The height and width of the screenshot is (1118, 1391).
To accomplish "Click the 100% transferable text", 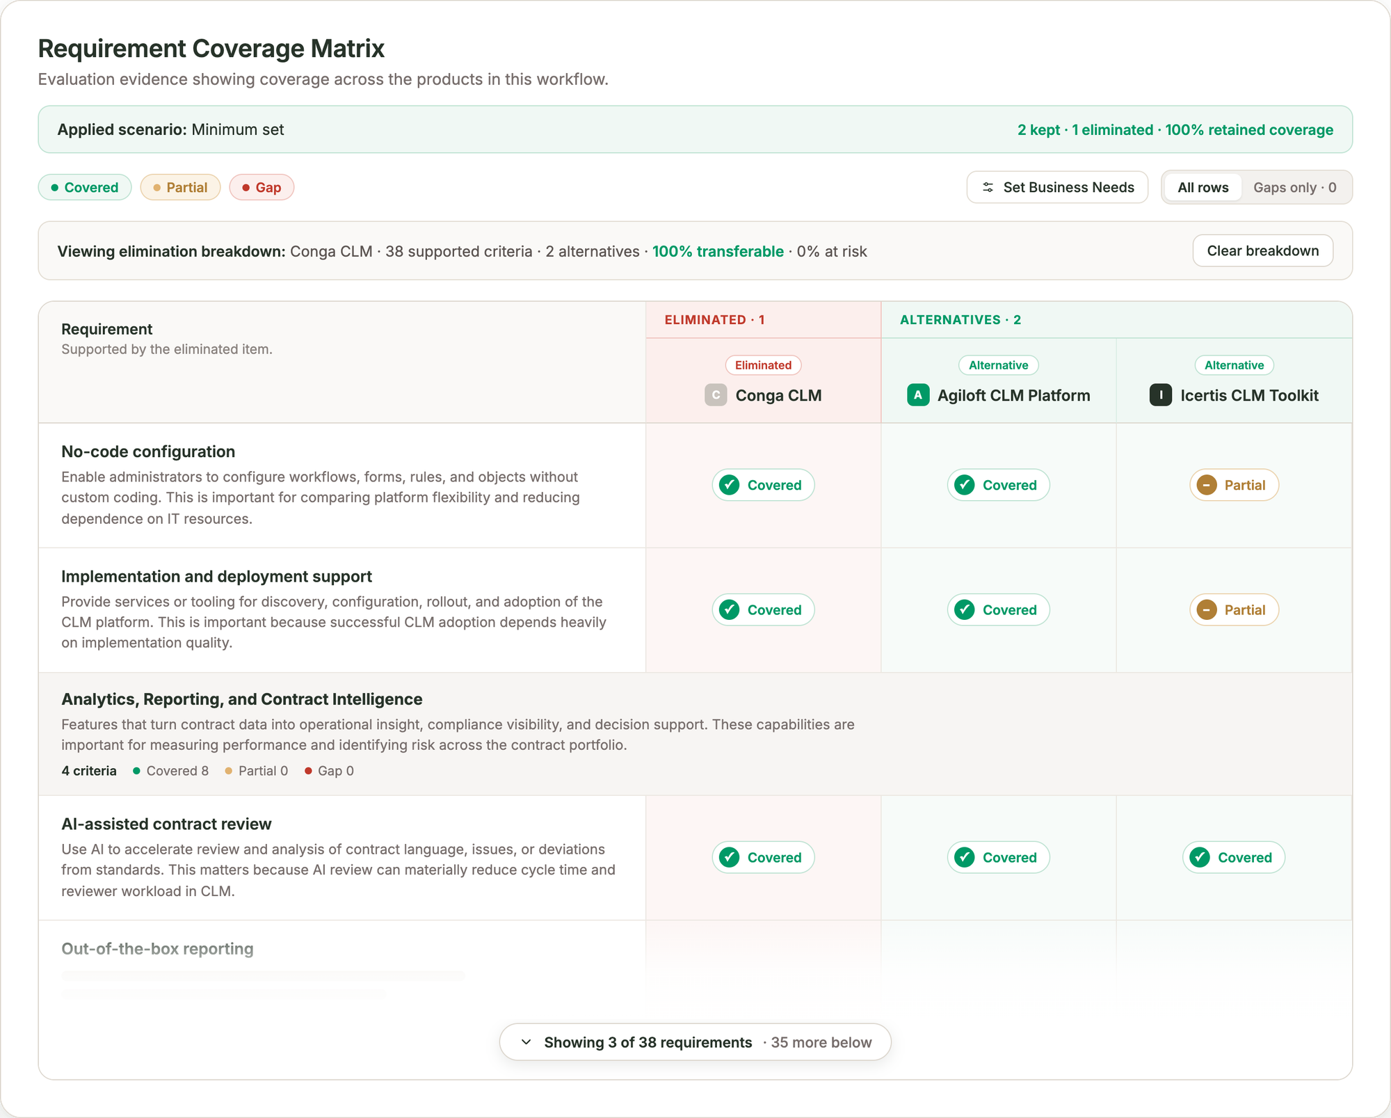I will click(718, 251).
